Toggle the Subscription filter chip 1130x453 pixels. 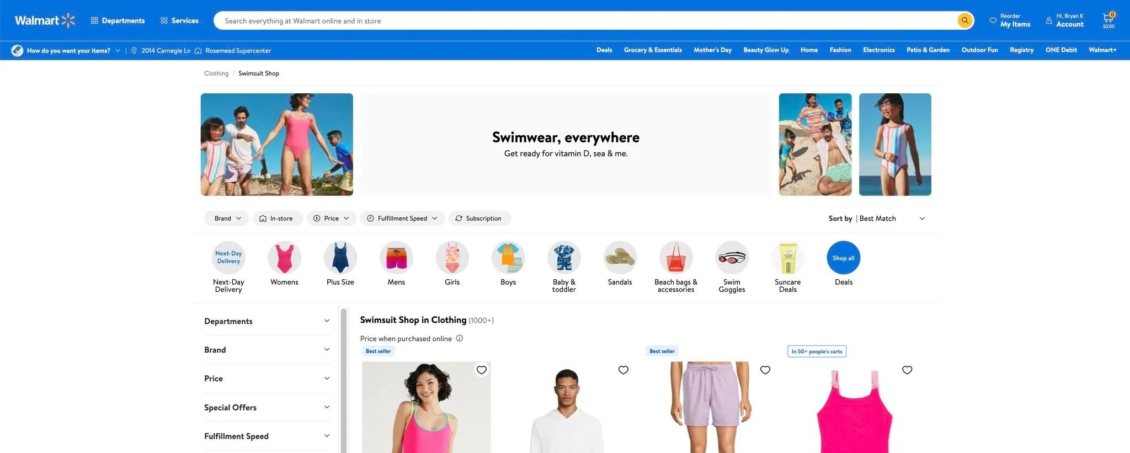coord(479,218)
